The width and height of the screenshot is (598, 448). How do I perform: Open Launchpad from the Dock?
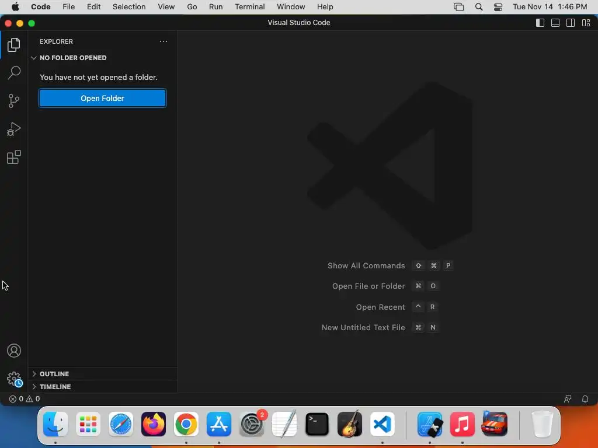tap(88, 424)
